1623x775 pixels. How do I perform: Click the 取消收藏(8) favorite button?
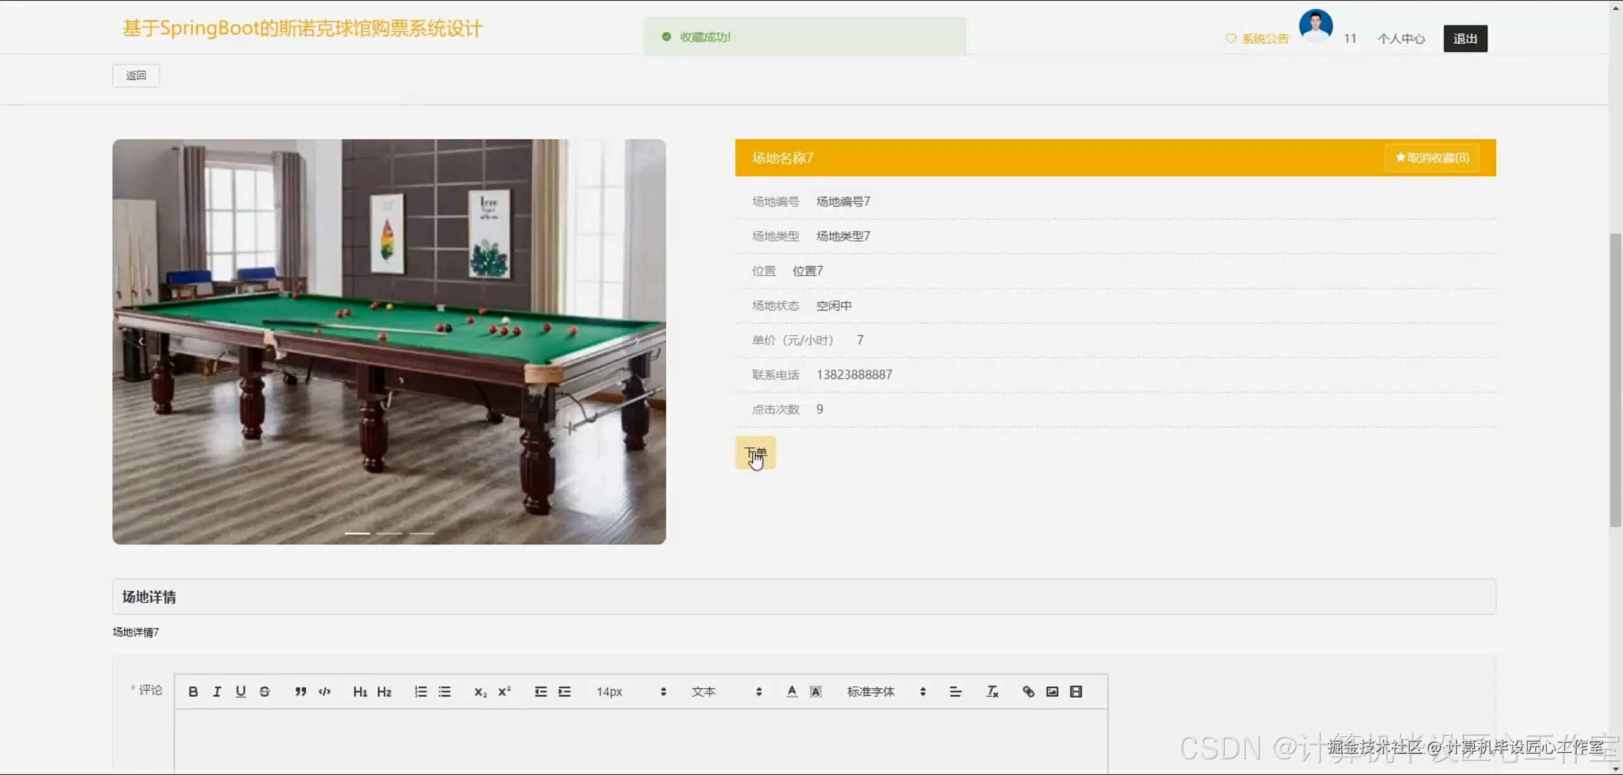pos(1432,158)
